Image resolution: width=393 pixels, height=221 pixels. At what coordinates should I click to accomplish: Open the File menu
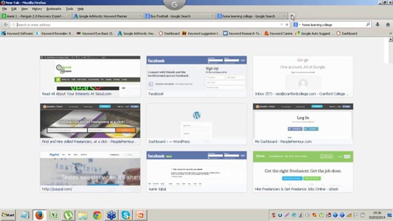point(4,9)
